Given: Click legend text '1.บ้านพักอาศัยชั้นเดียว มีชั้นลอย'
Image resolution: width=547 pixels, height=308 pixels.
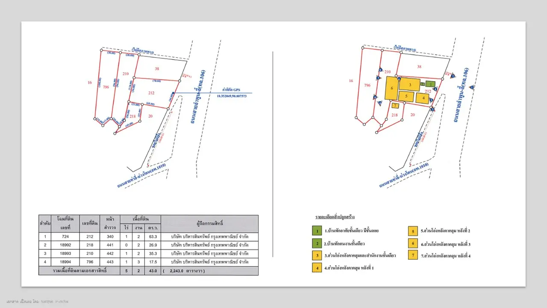Looking at the screenshot, I should [351, 231].
